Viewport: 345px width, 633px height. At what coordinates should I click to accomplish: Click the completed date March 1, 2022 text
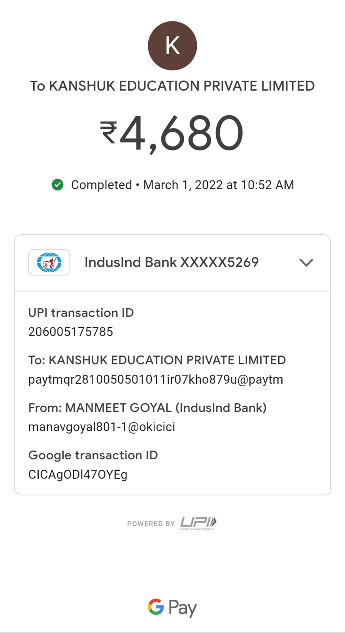coord(218,185)
